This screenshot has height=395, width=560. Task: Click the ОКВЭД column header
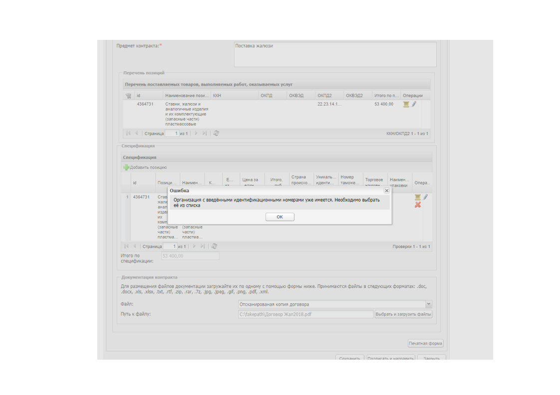[x=301, y=96]
